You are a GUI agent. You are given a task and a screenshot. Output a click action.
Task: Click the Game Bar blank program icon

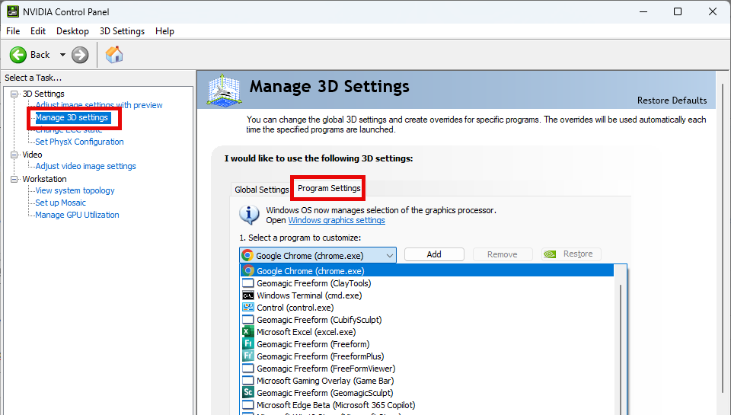(x=248, y=381)
